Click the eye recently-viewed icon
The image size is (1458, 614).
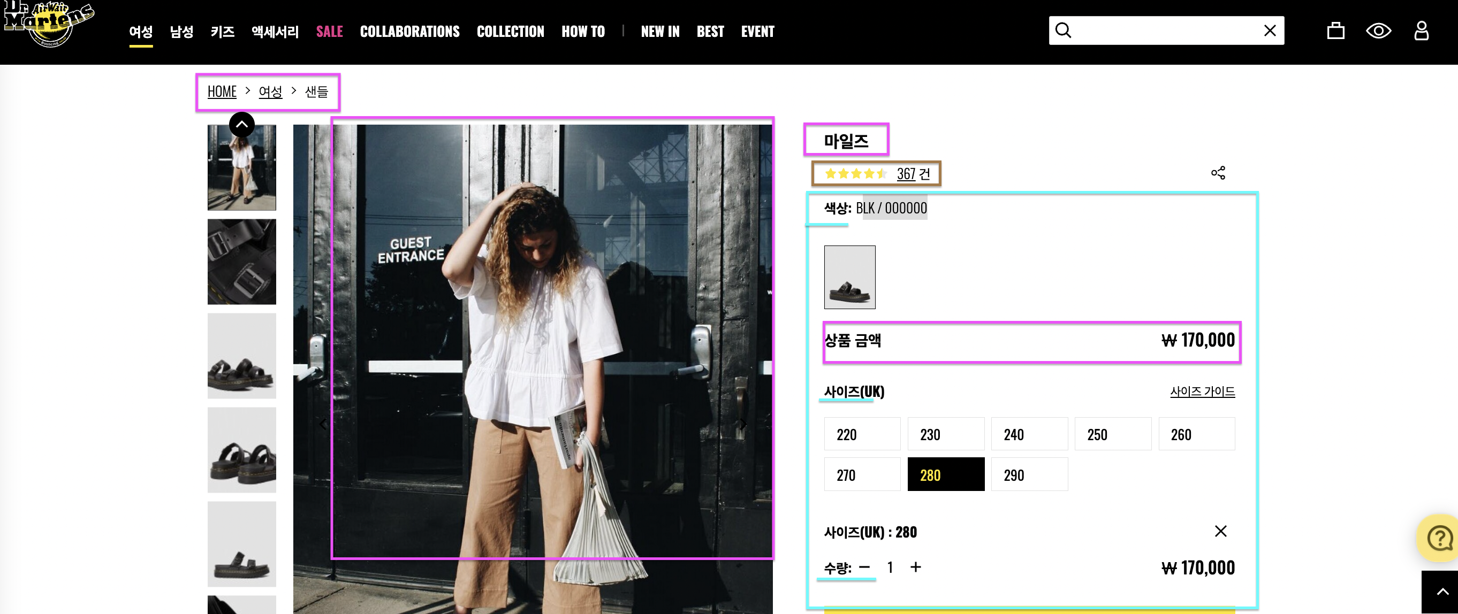pyautogui.click(x=1378, y=30)
